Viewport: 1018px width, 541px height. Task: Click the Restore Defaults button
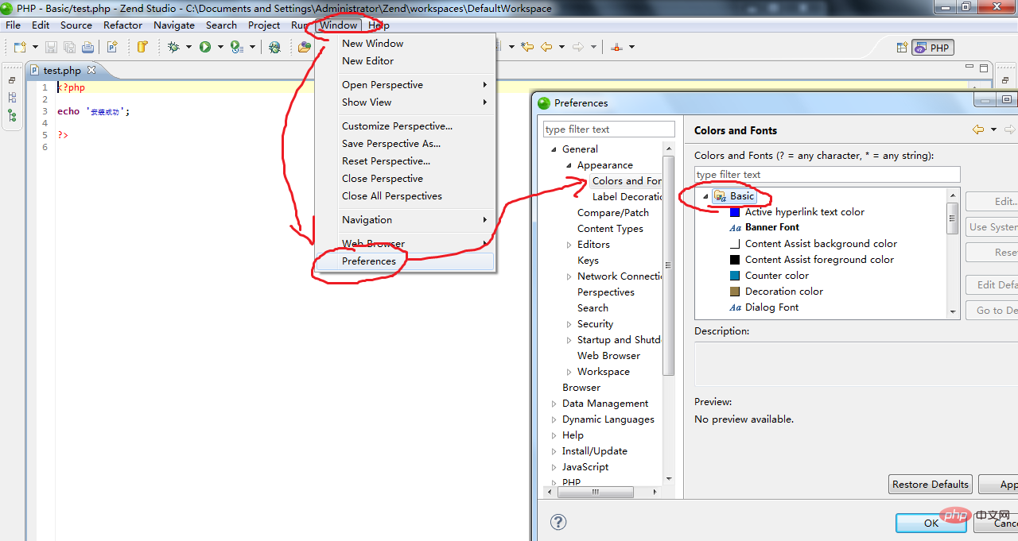coord(931,484)
